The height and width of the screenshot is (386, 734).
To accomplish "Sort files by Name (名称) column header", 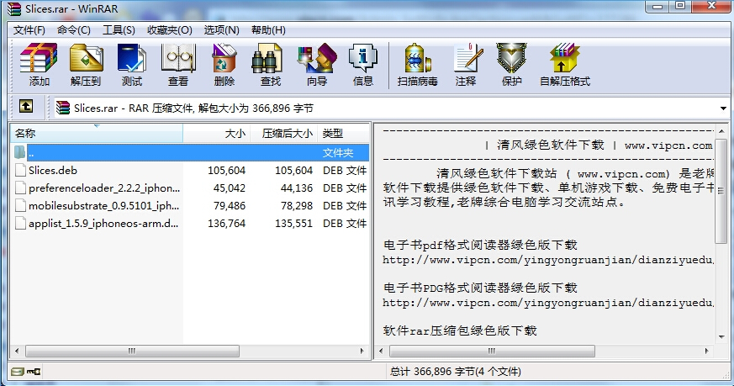I will point(96,134).
